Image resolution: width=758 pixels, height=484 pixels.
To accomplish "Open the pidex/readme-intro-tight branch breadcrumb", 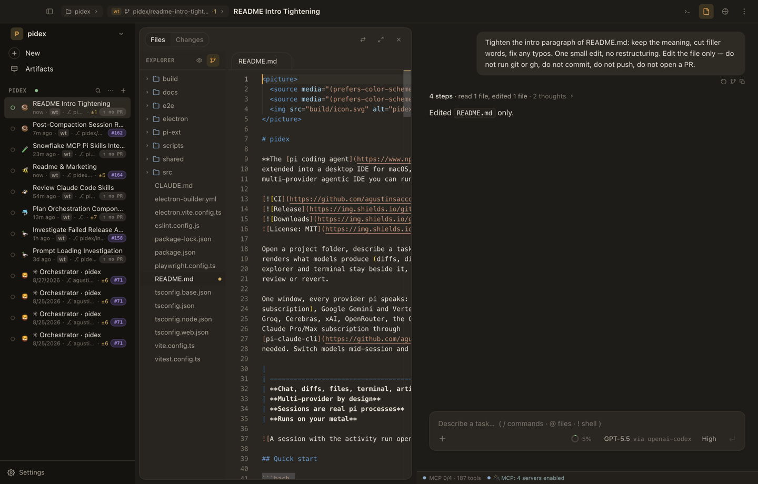I will coord(168,12).
